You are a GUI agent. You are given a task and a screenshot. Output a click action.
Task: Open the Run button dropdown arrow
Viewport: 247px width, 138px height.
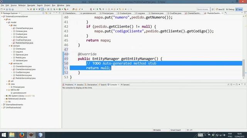(x=62, y=9)
